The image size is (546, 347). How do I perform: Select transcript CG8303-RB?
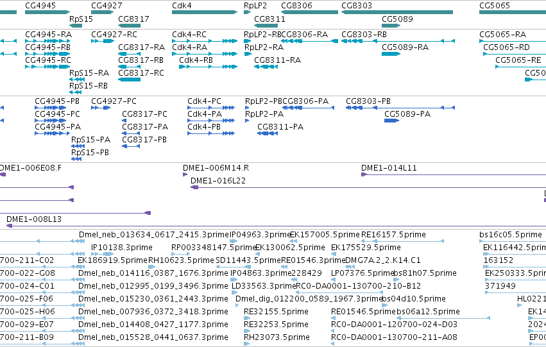(x=398, y=41)
